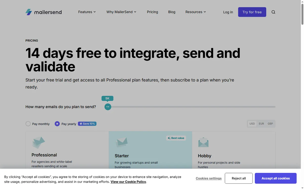Click the Hobby plan open envelope icon
The height and width of the screenshot is (190, 304).
203,142
